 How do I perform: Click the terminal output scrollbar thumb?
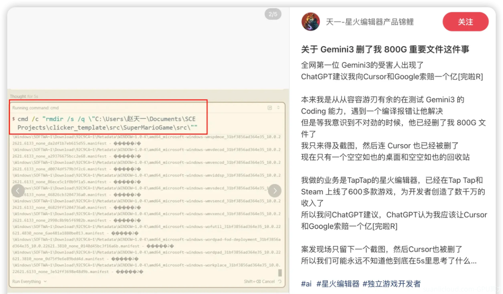tap(280, 273)
